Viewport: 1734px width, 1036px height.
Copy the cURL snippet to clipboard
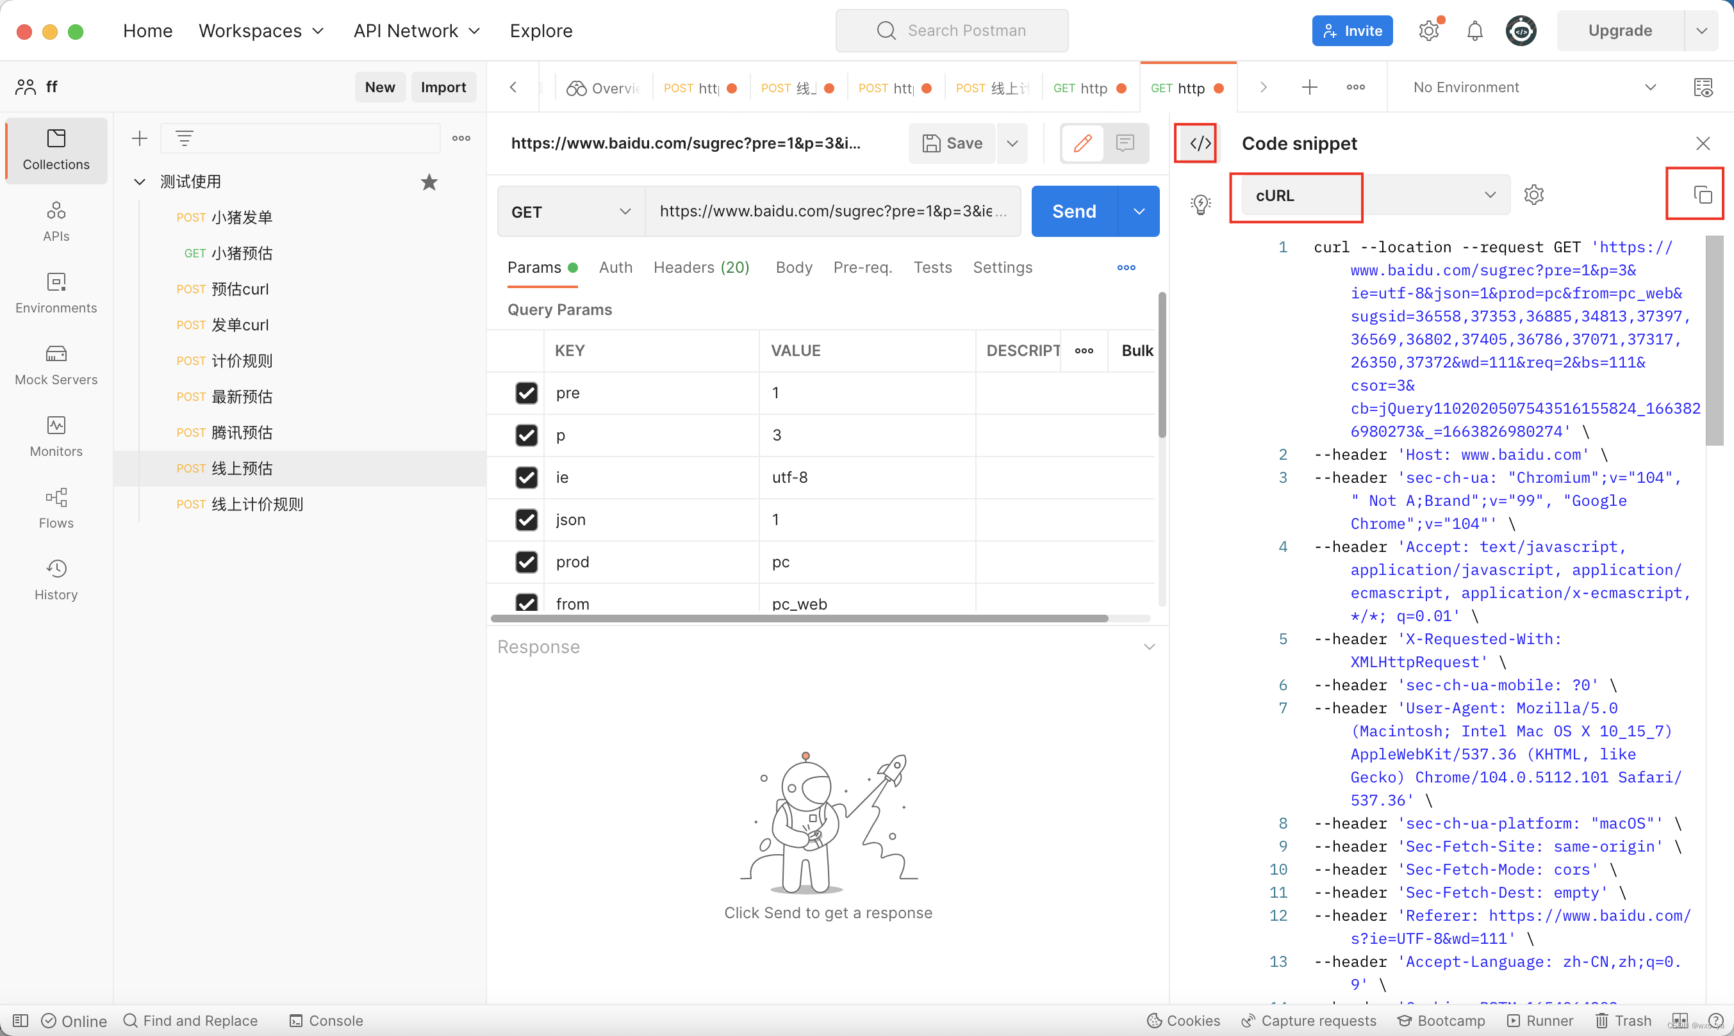pos(1703,195)
